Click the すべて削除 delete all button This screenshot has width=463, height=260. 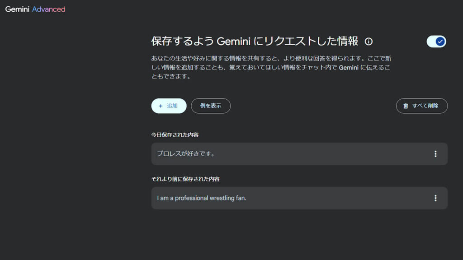pos(422,106)
